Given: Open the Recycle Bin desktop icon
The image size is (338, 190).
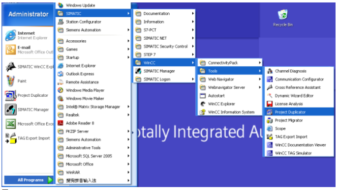Looking at the screenshot, I should tap(282, 18).
